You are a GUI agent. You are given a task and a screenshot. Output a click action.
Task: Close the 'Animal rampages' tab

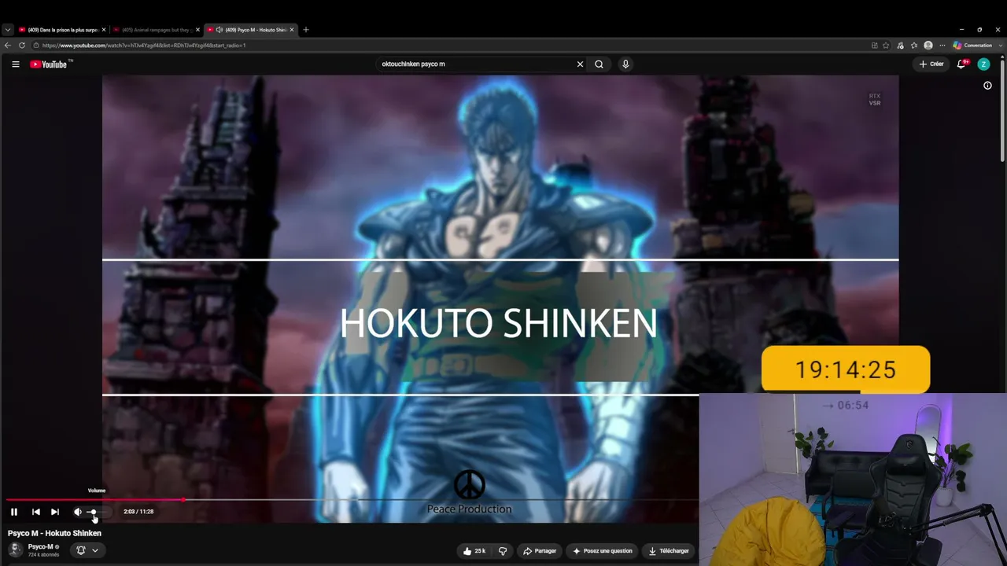[197, 30]
